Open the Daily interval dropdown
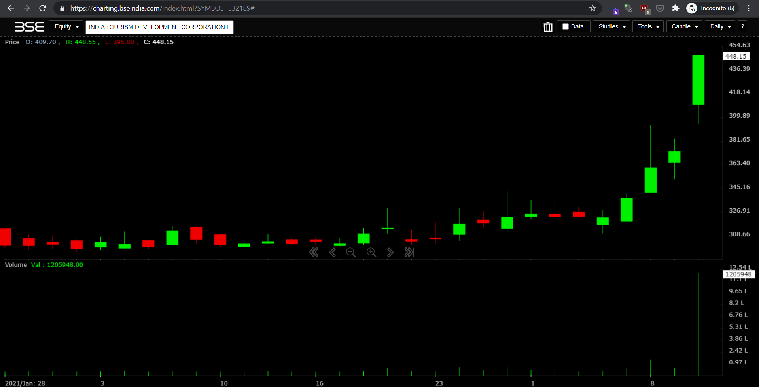This screenshot has height=387, width=759. point(720,26)
